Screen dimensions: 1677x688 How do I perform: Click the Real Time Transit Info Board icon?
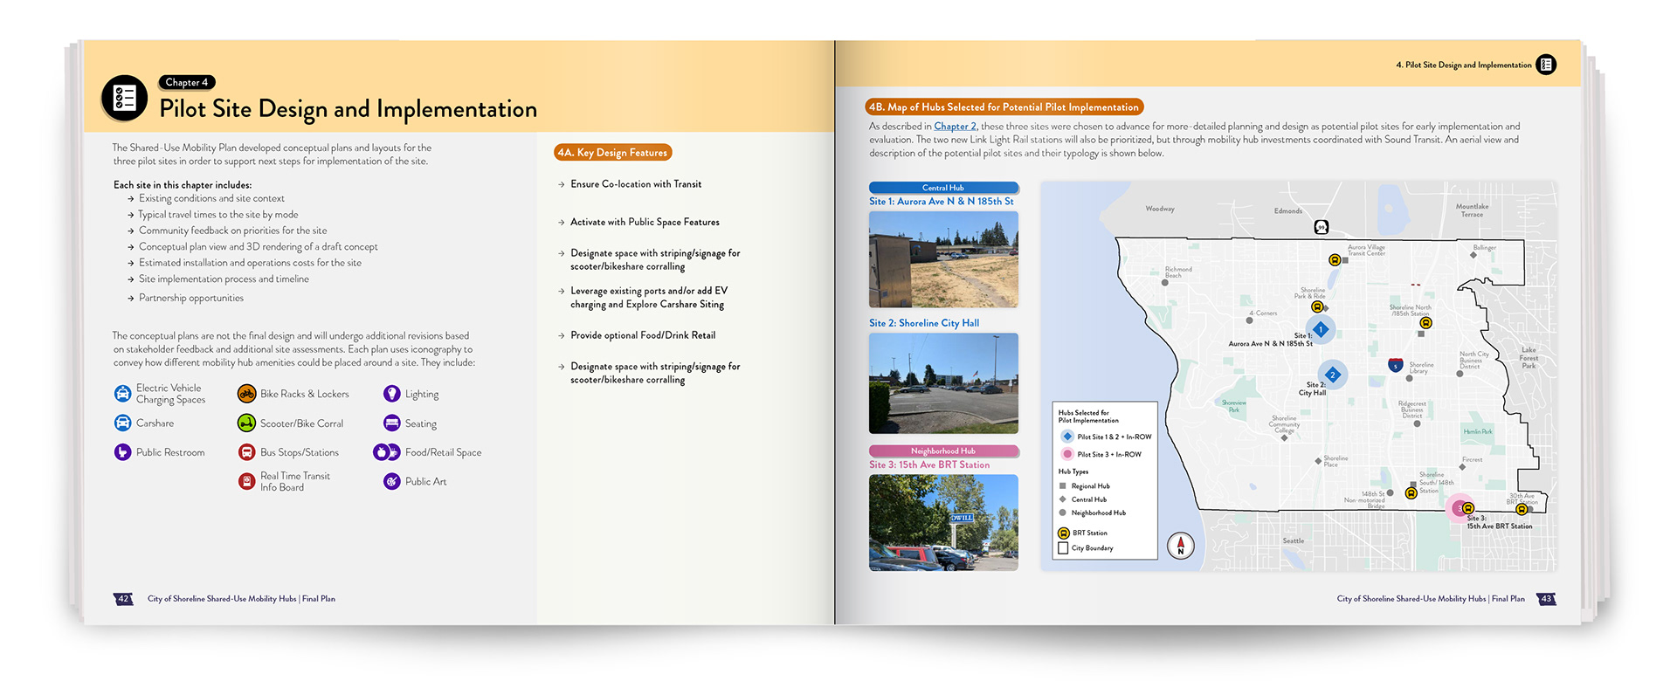[247, 481]
